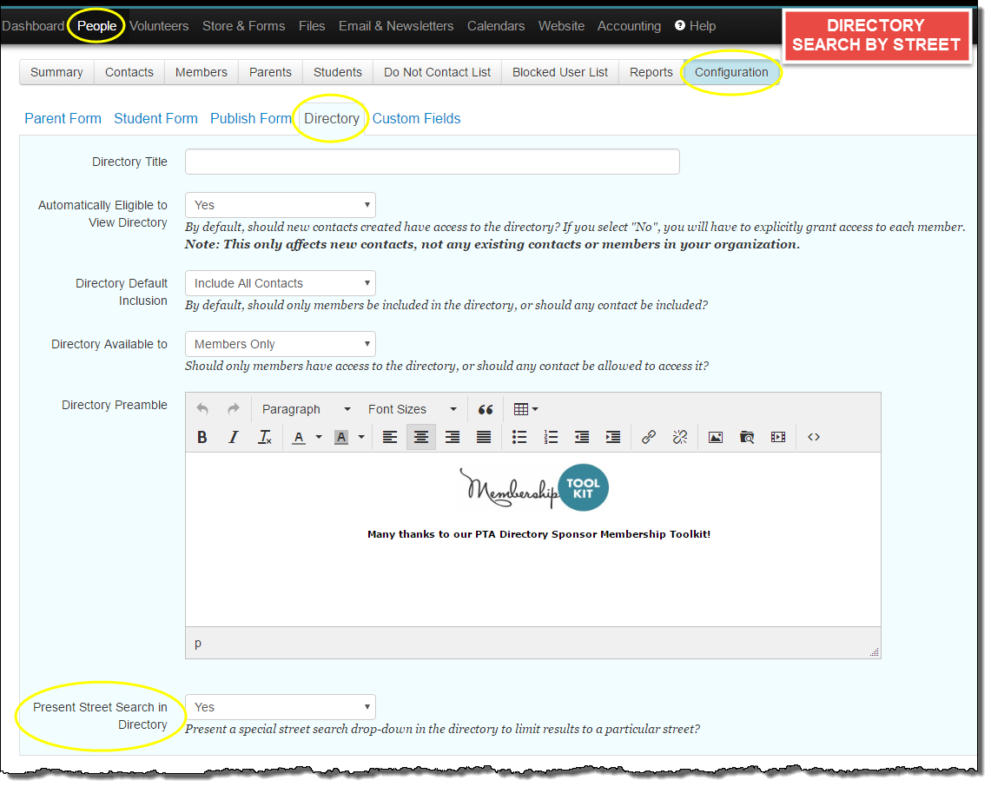
Task: Open Email & Newsletters menu
Action: (396, 26)
